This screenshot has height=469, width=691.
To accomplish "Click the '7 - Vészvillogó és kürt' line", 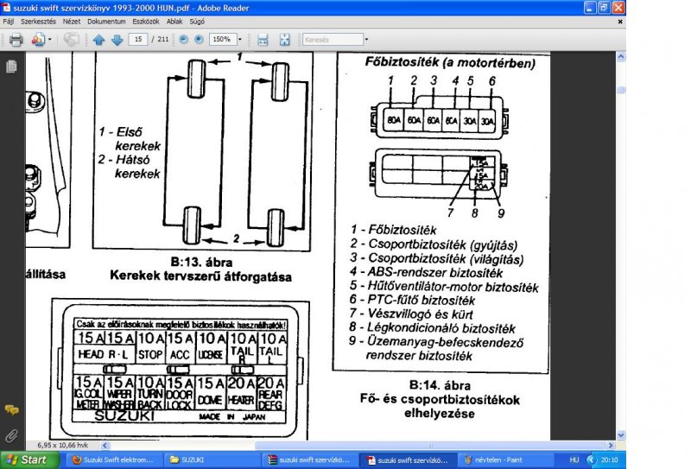I will tap(411, 314).
